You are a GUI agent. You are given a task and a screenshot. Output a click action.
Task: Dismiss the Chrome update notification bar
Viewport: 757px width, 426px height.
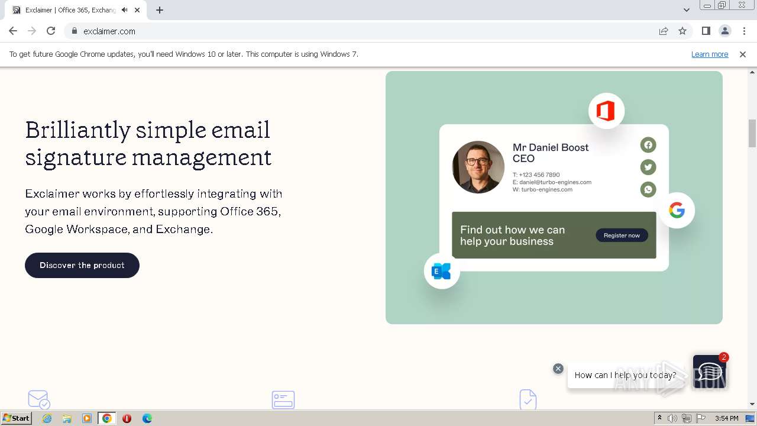coord(743,54)
